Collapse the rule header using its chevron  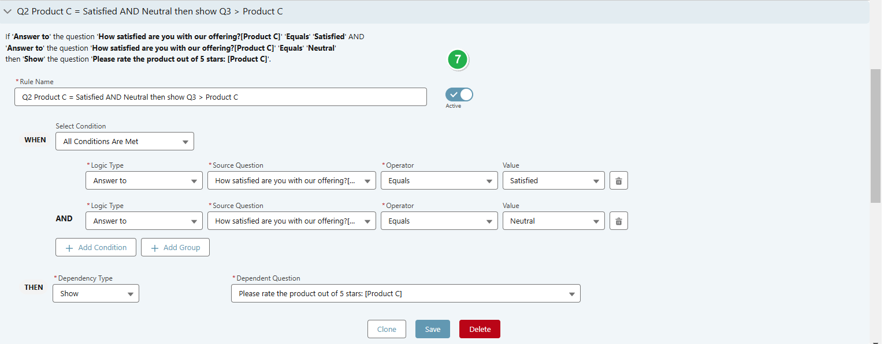8,11
